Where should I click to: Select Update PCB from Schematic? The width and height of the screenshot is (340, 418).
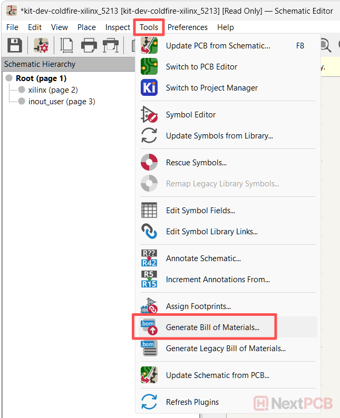[x=218, y=46]
